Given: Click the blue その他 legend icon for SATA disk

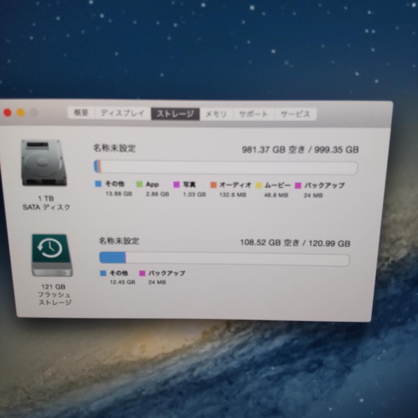Looking at the screenshot, I should coord(98,184).
